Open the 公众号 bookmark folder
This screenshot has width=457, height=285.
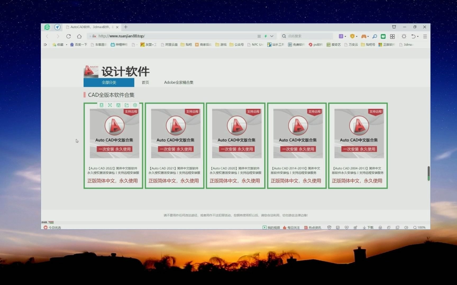pos(237,45)
